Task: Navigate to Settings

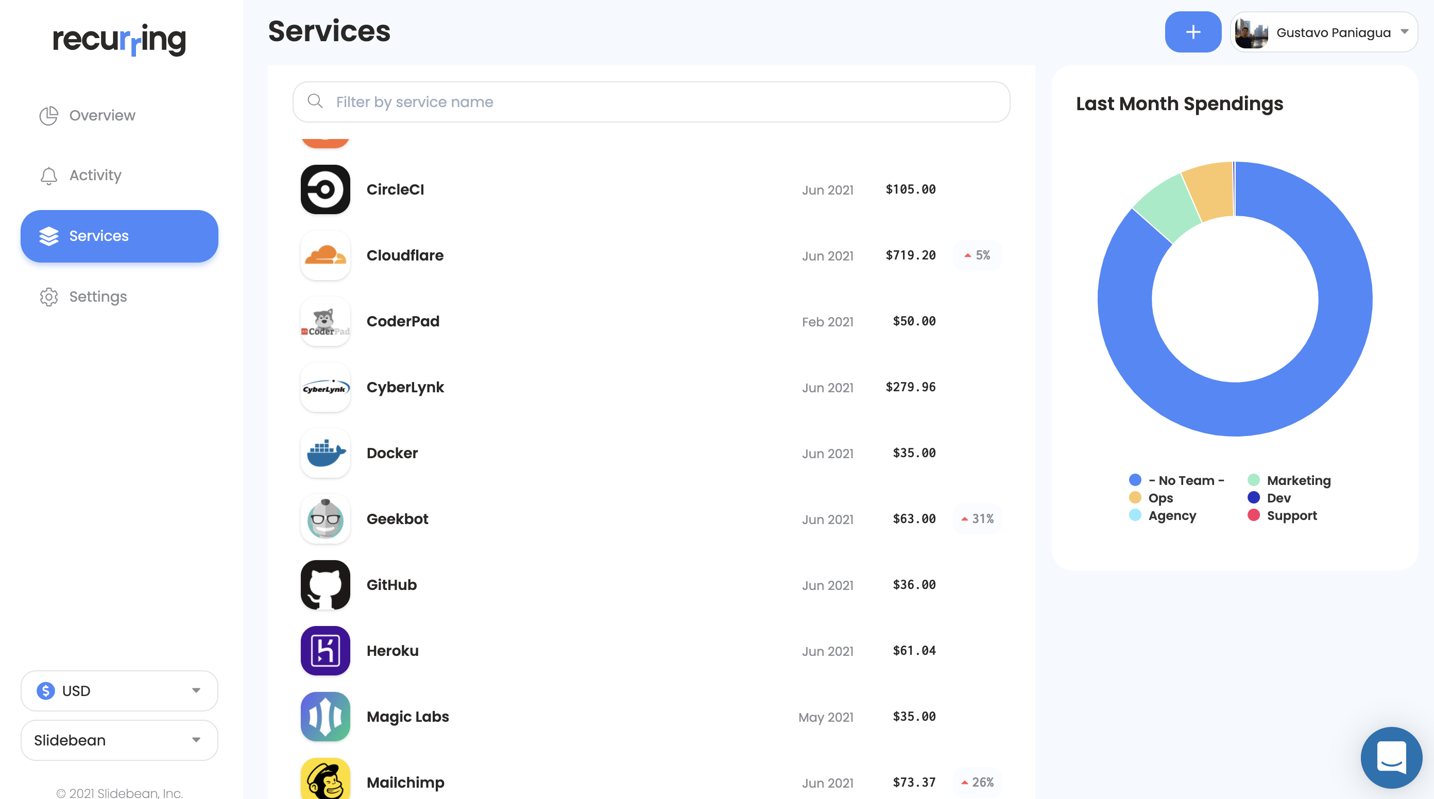Action: (x=119, y=297)
